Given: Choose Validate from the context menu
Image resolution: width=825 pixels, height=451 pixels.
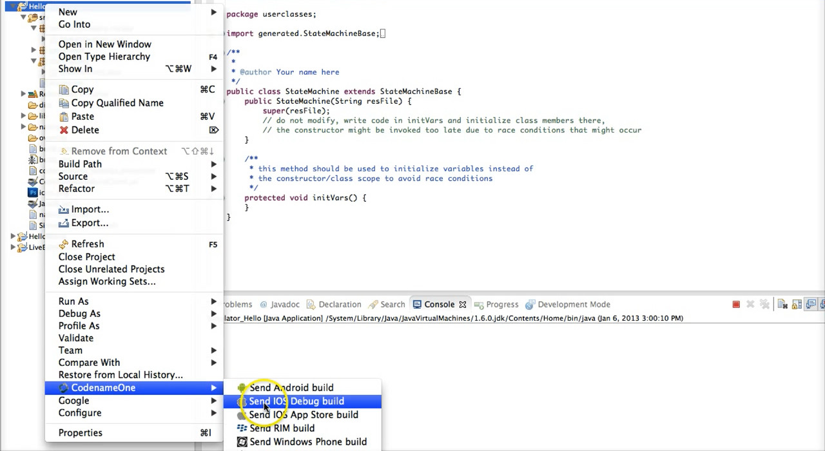Looking at the screenshot, I should [x=134, y=338].
